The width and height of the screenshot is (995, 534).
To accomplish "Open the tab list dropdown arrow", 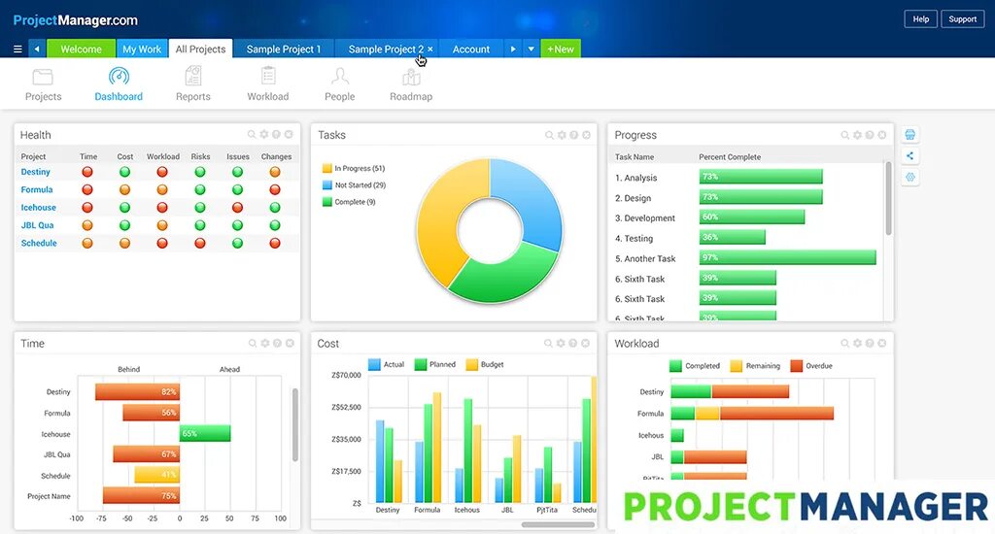I will click(532, 49).
